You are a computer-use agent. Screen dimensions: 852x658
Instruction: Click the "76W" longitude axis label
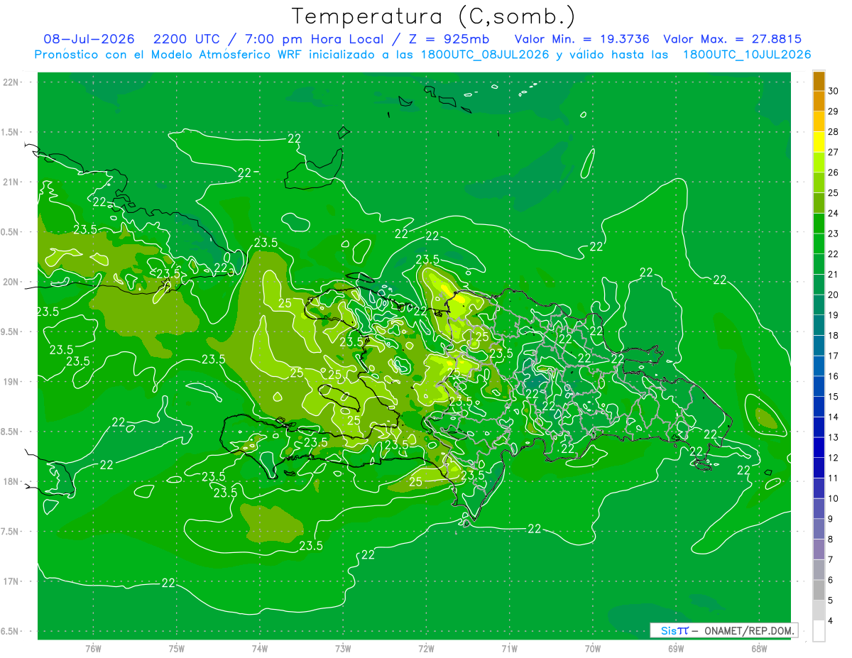[x=93, y=648]
